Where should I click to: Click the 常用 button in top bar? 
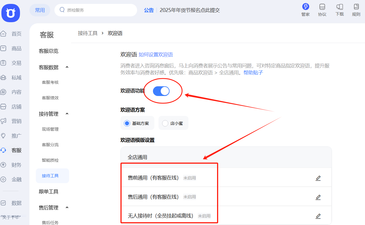point(40,10)
